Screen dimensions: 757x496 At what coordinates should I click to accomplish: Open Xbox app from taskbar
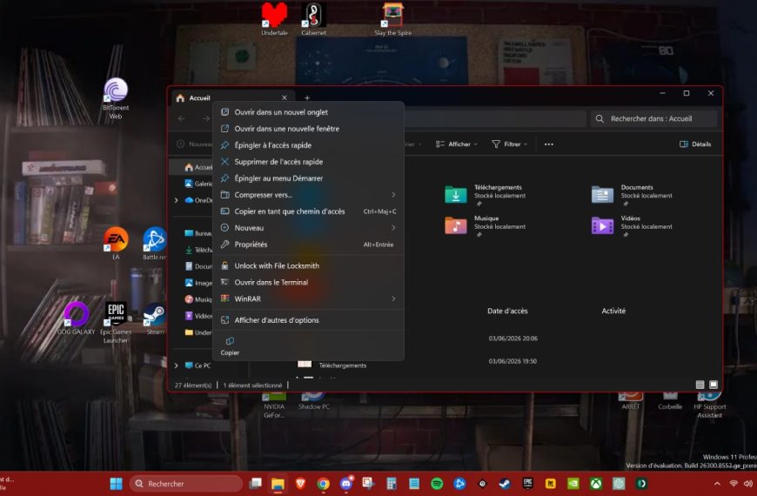coord(596,484)
